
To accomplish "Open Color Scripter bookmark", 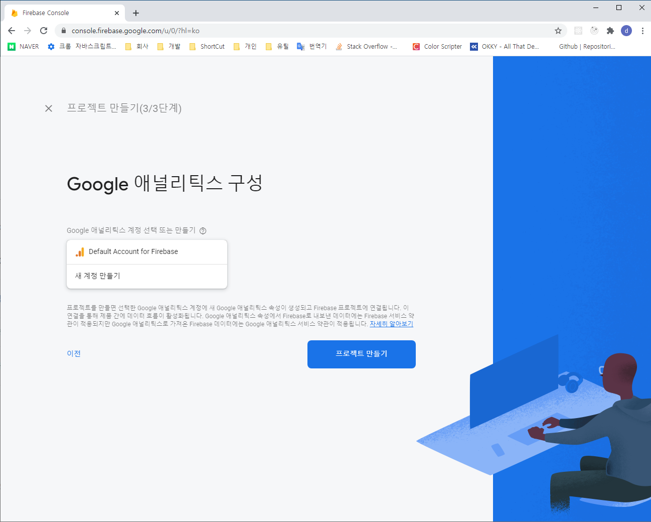I will coord(437,47).
